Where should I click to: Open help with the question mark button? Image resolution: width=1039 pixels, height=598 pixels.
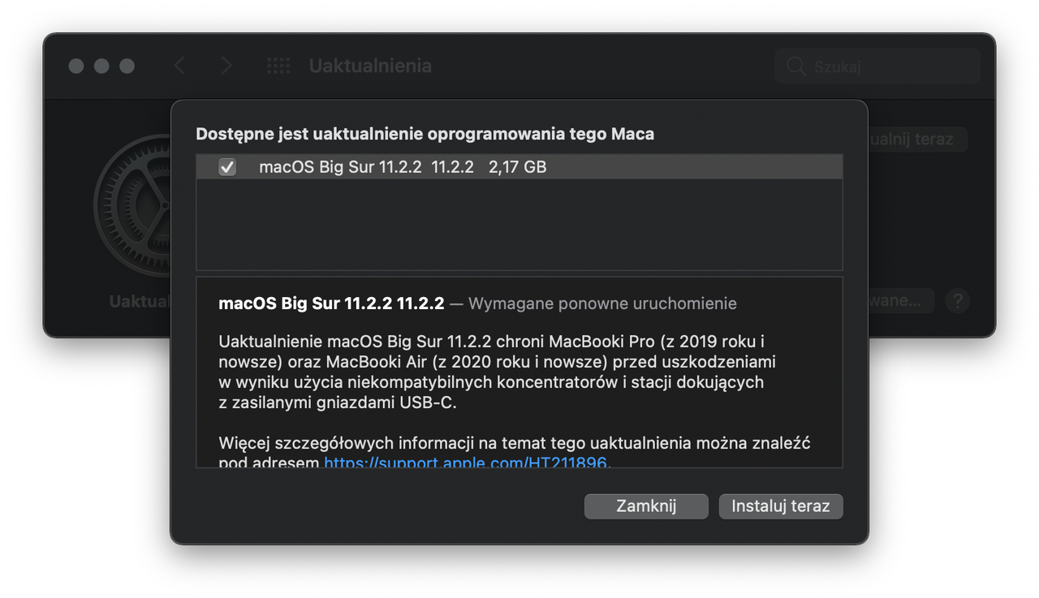pos(957,301)
